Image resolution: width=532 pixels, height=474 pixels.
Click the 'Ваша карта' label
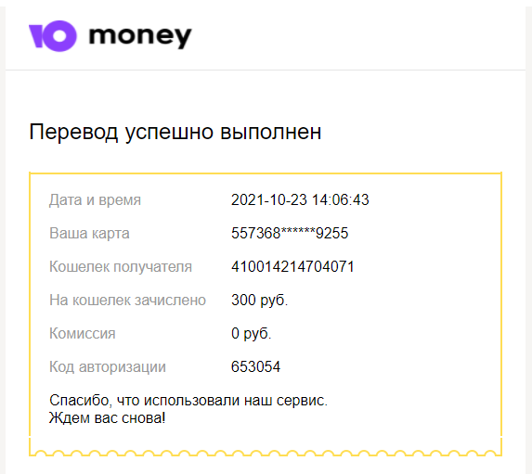coord(89,233)
